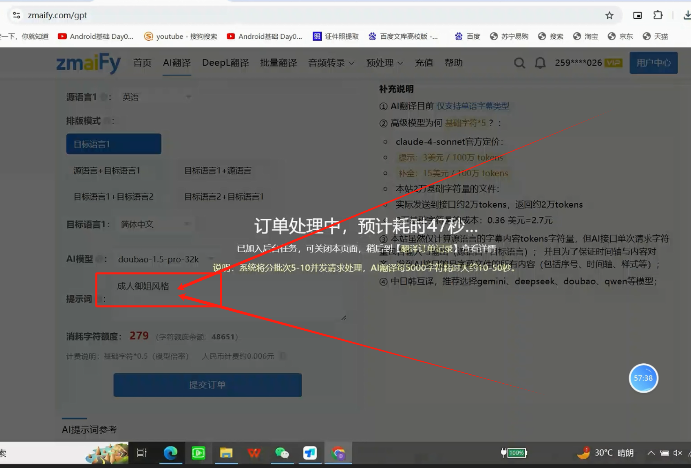Open the AI翻译 nav tab
Image resolution: width=691 pixels, height=468 pixels.
coord(177,63)
